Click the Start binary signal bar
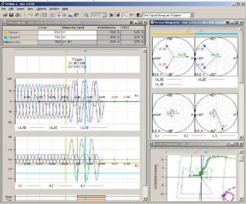246x204 pixels. coord(91,197)
